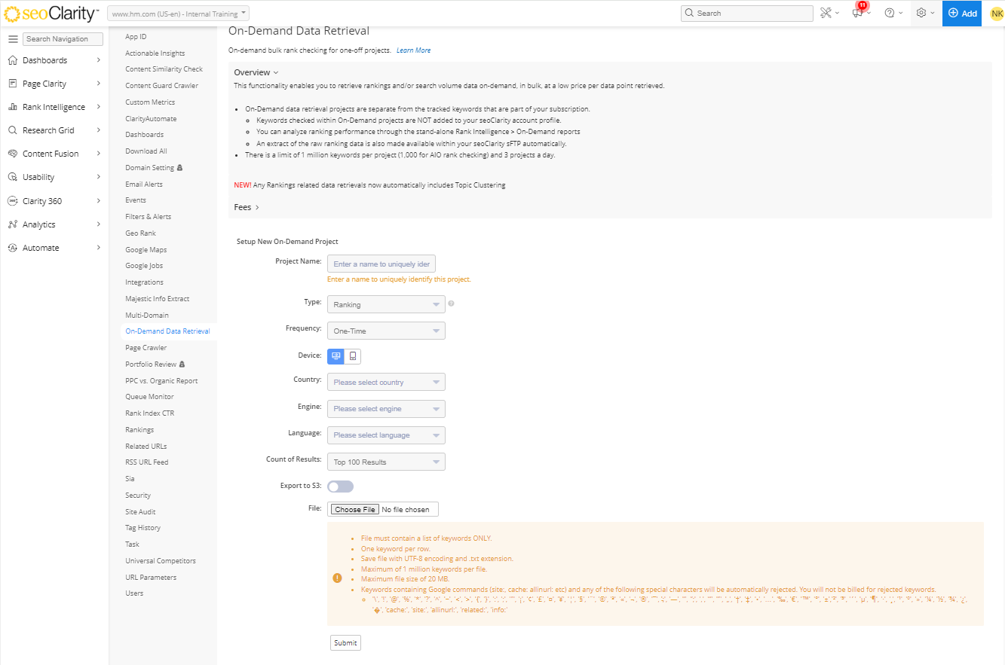Select the mobile device option
Image resolution: width=1005 pixels, height=665 pixels.
click(x=353, y=356)
